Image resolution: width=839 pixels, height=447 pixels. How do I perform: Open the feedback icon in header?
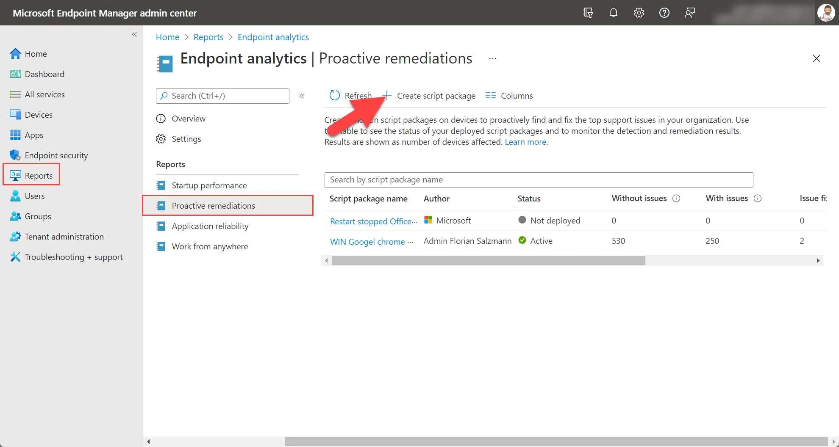coord(689,13)
